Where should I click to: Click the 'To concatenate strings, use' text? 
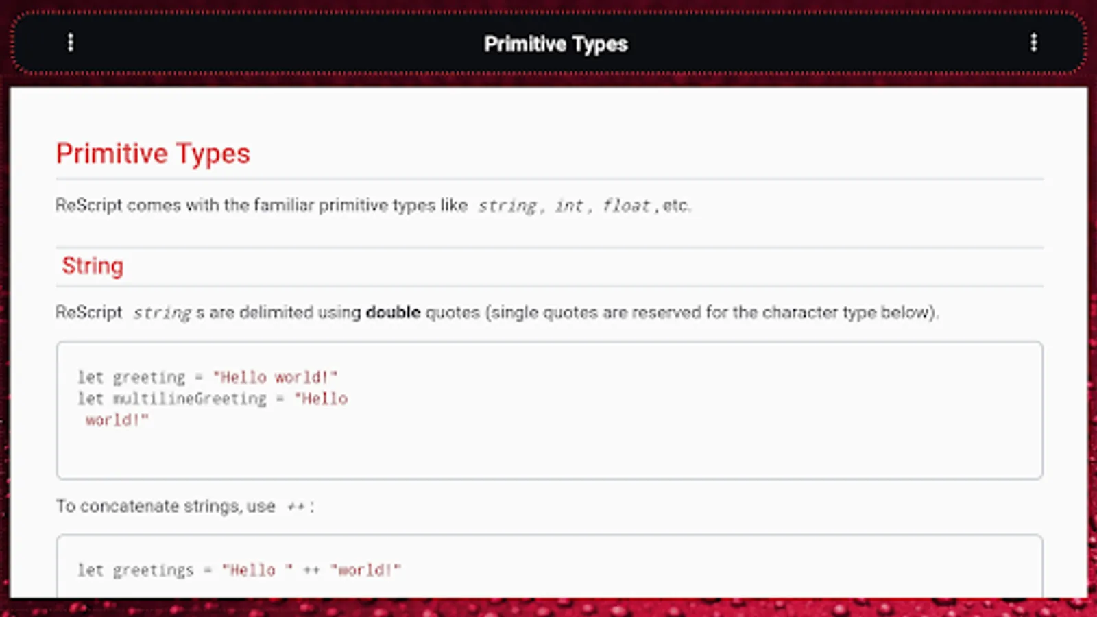click(x=165, y=507)
